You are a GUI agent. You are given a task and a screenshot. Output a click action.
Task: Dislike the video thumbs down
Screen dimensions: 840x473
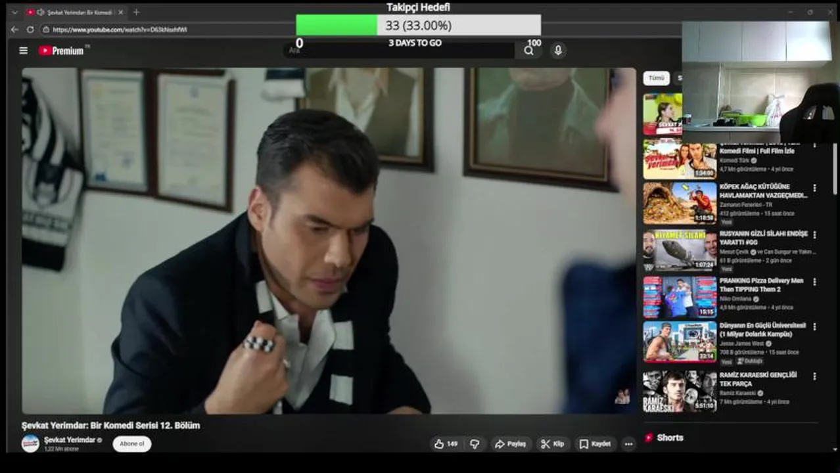[475, 444]
